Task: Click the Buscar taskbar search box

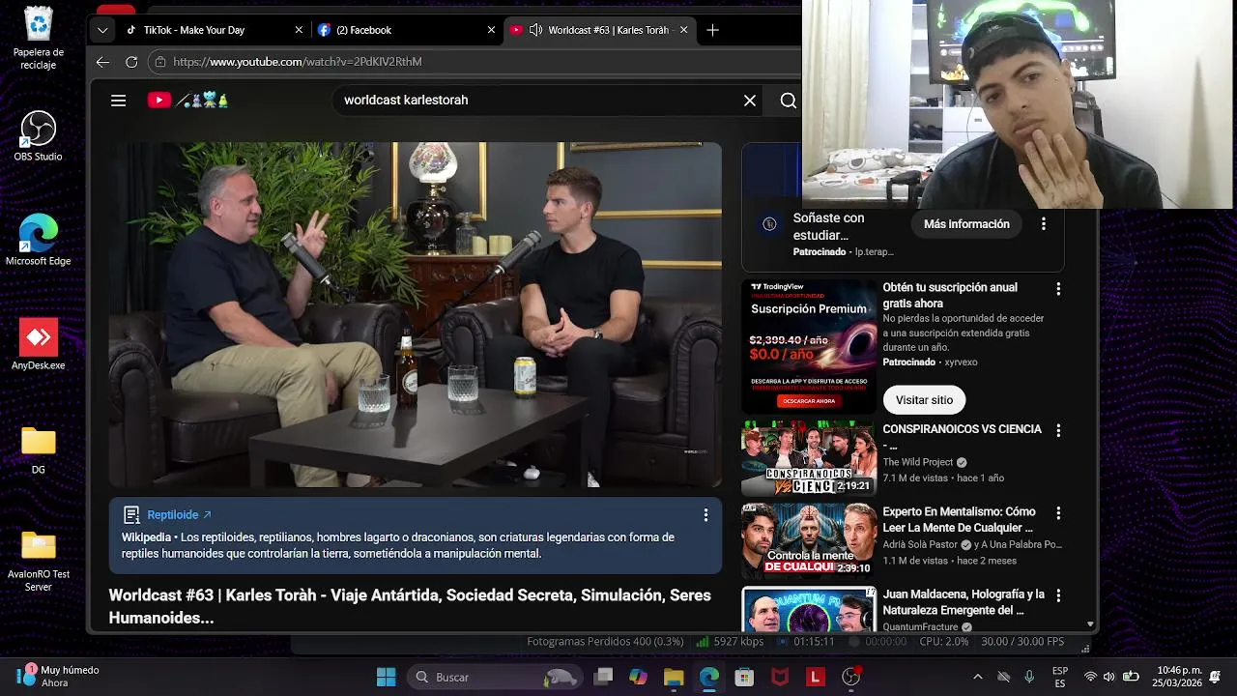Action: pos(494,677)
